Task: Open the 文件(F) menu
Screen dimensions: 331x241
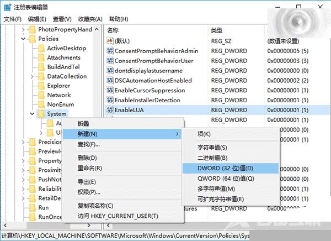Action: 12,18
